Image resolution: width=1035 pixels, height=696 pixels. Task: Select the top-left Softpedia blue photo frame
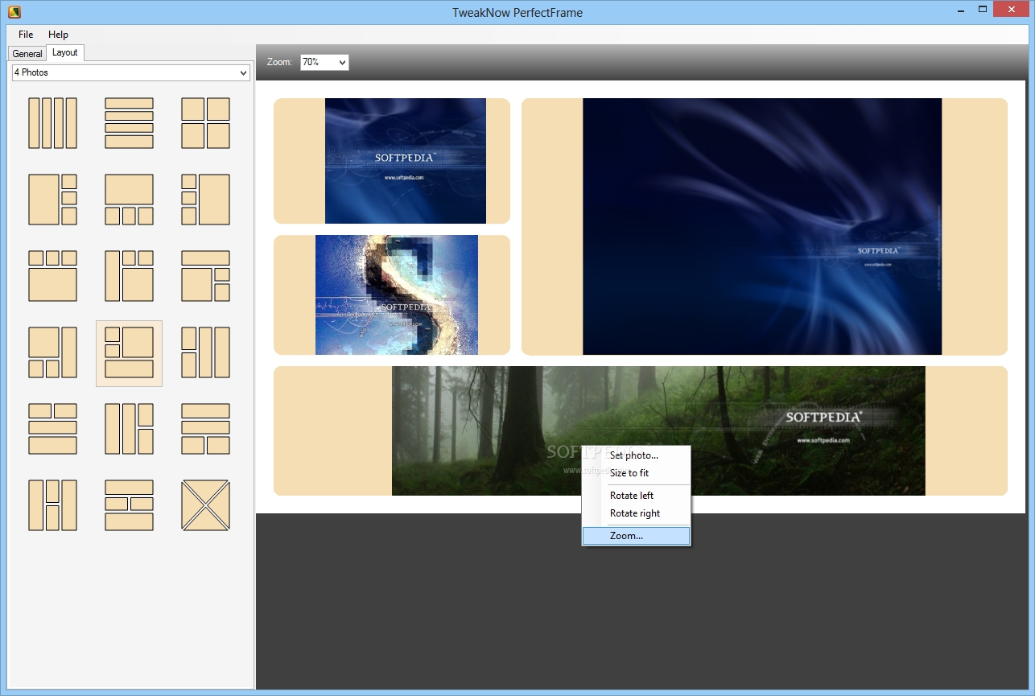pyautogui.click(x=392, y=161)
